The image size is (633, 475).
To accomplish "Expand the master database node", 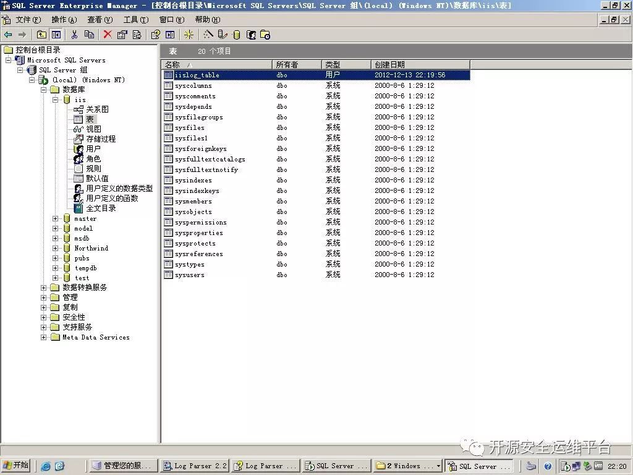I will pyautogui.click(x=55, y=218).
